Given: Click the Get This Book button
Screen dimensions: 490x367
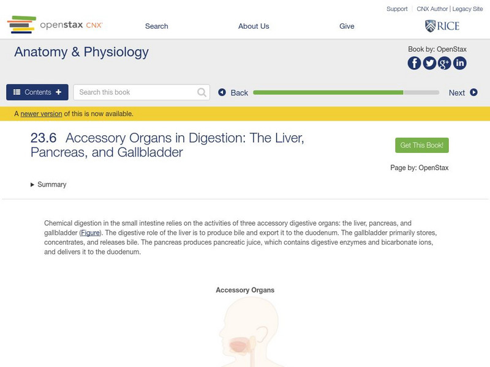Looking at the screenshot, I should (422, 145).
